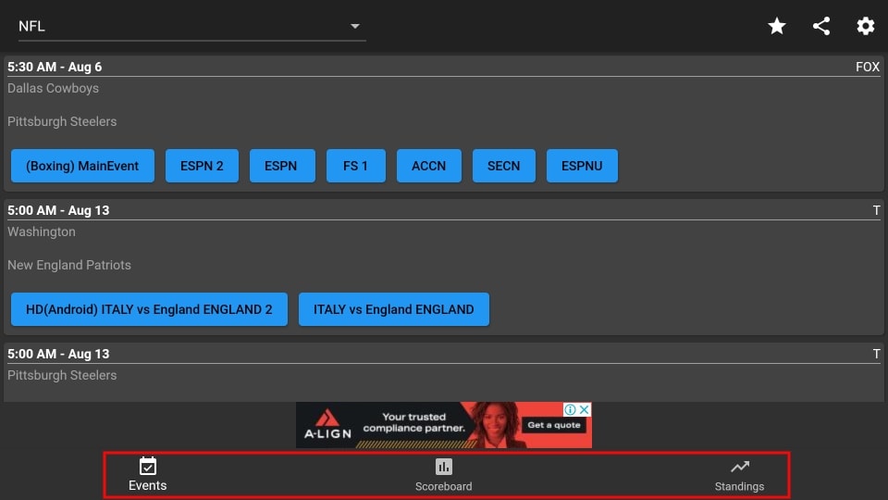The image size is (888, 500).
Task: Close the A-LIGN ad banner
Action: (585, 409)
